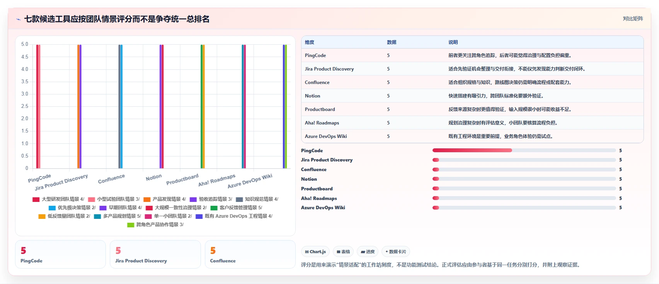The image size is (659, 284).
Task: Click the Azure DevOps Wiki progress bar
Action: [x=524, y=208]
